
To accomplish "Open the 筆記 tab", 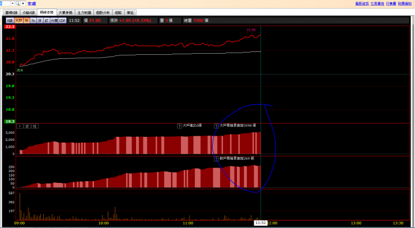I will (130, 13).
